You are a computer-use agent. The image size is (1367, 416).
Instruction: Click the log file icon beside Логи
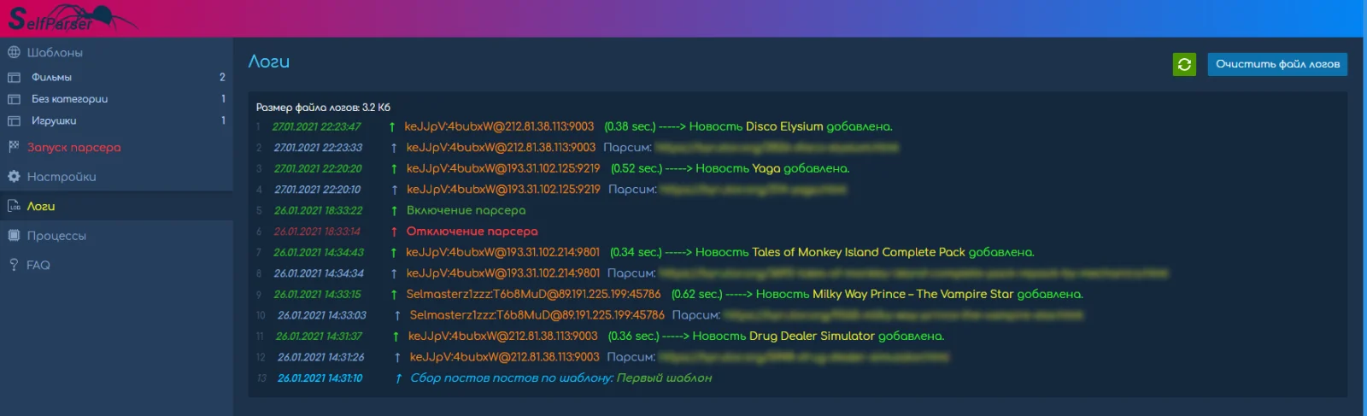(x=14, y=207)
